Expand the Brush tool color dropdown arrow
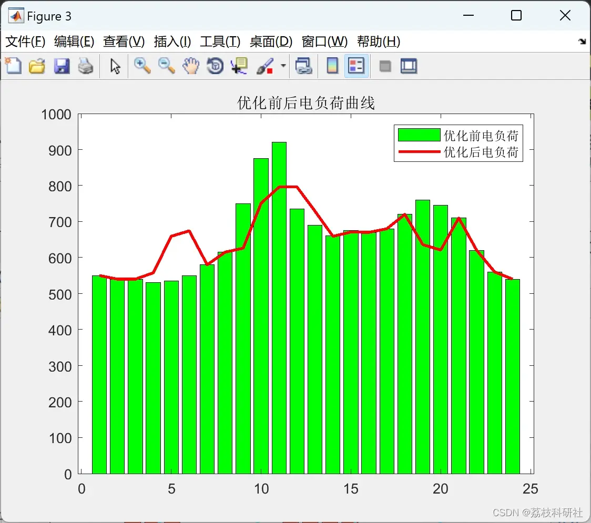The image size is (591, 523). [283, 66]
